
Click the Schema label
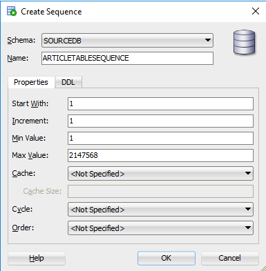tap(21, 40)
